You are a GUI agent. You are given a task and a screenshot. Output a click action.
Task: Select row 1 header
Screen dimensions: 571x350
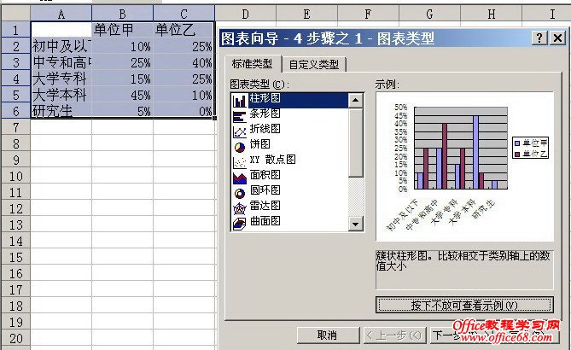[x=15, y=30]
